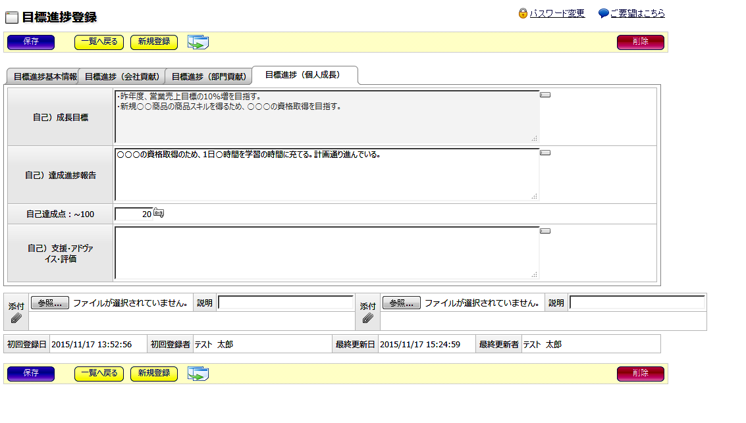
Task: Click the export icon in top toolbar
Action: (x=198, y=43)
